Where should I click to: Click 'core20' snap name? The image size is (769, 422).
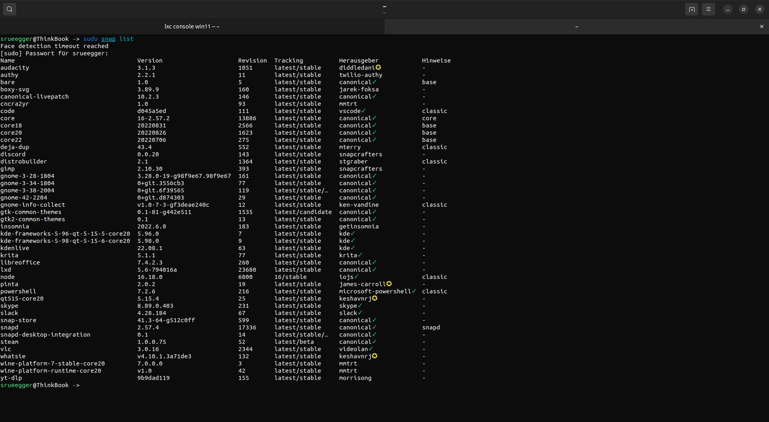click(x=11, y=133)
